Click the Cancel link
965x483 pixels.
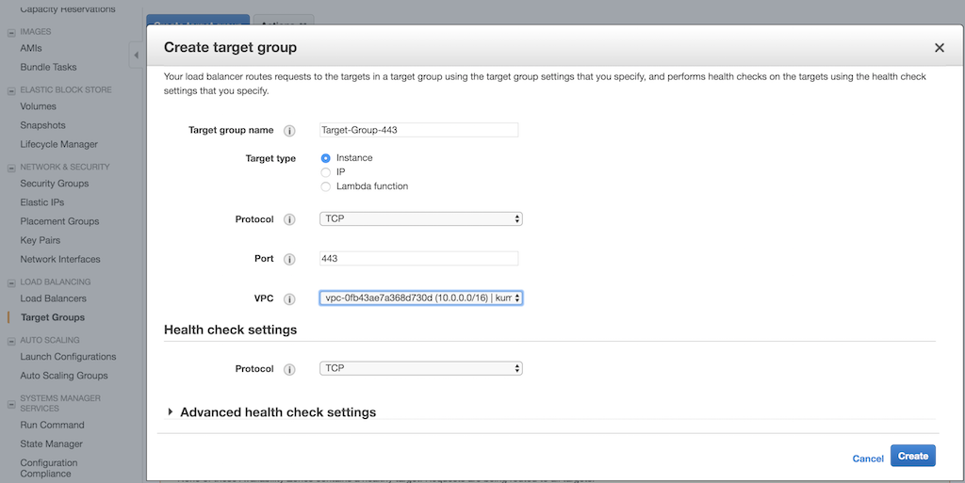(x=868, y=459)
